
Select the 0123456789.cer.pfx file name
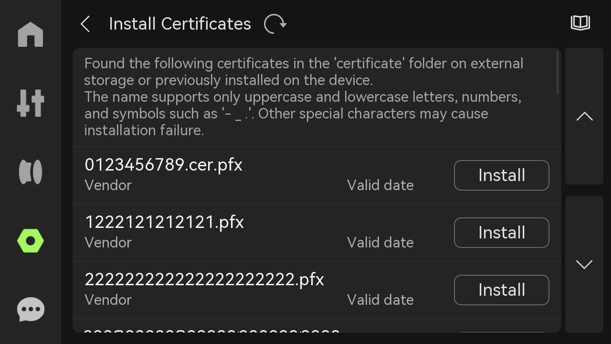(x=164, y=165)
